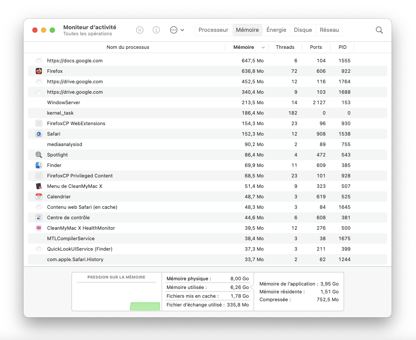
Task: Click the stop process (X) toolbar icon
Action: coord(140,30)
